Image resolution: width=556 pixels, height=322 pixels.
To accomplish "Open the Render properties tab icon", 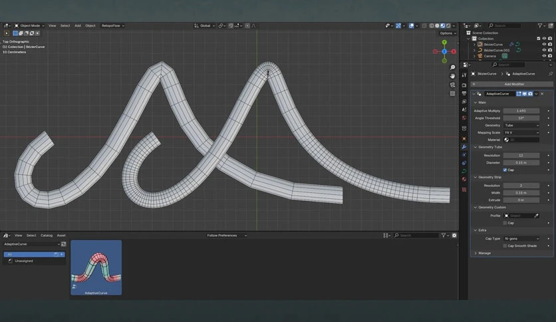I will pyautogui.click(x=464, y=85).
